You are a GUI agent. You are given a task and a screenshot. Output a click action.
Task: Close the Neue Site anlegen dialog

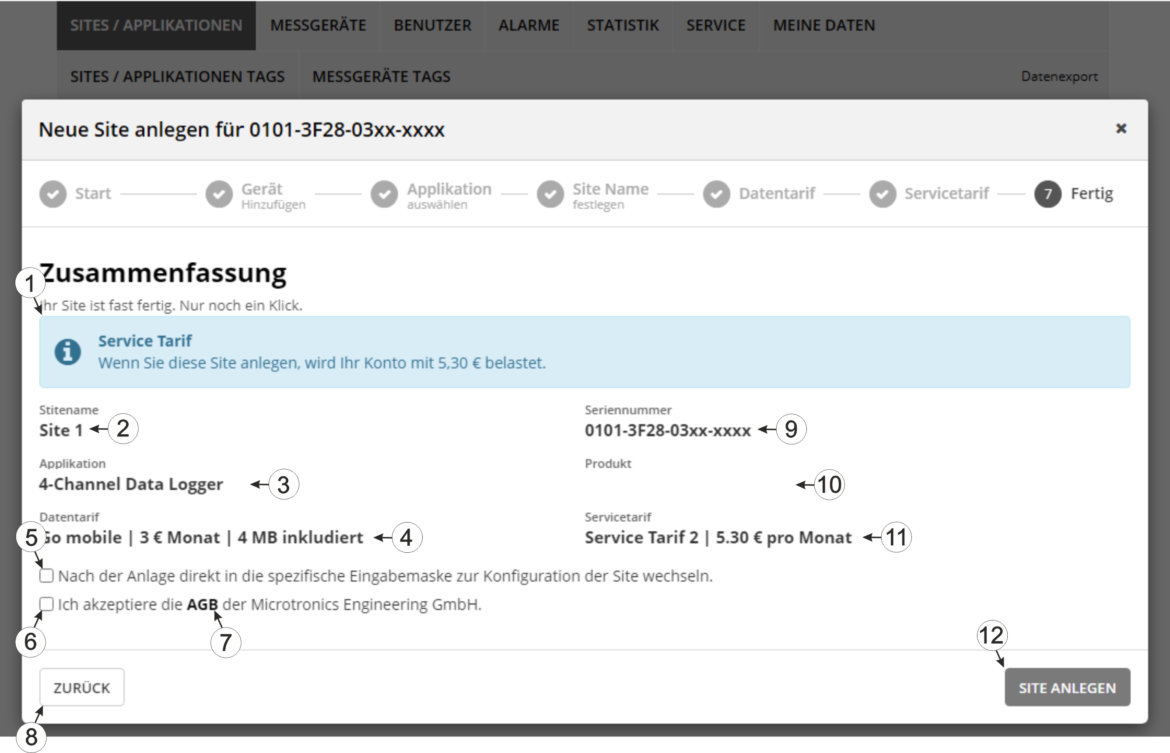[1121, 129]
